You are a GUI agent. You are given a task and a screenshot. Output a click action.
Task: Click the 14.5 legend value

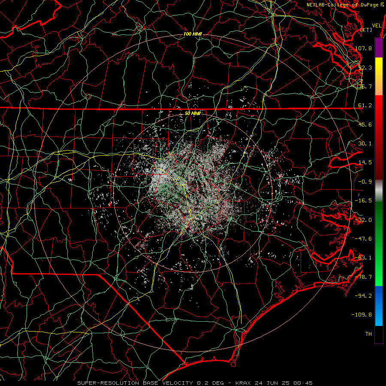click(365, 163)
